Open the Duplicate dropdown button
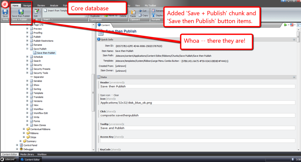 coord(96,16)
